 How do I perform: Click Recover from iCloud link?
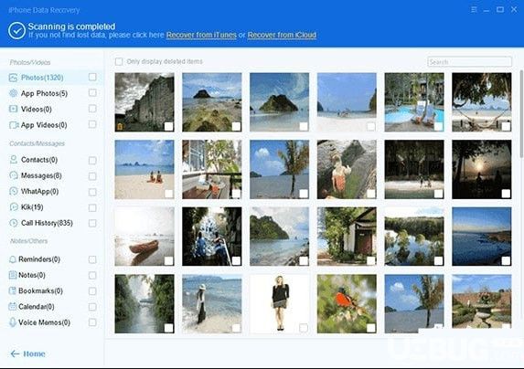282,35
